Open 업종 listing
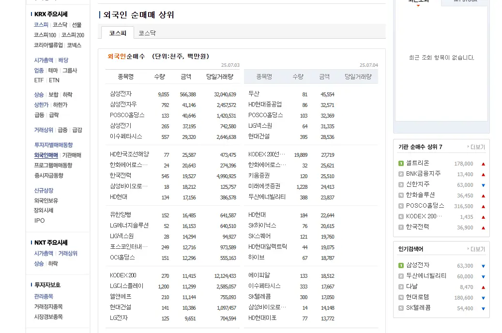502x333 pixels. tap(39, 71)
